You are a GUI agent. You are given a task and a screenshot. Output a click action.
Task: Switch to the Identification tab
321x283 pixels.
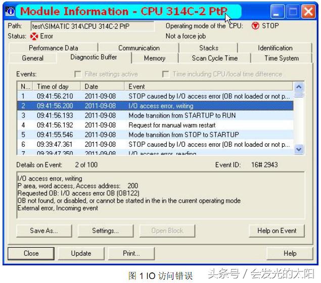(275, 48)
